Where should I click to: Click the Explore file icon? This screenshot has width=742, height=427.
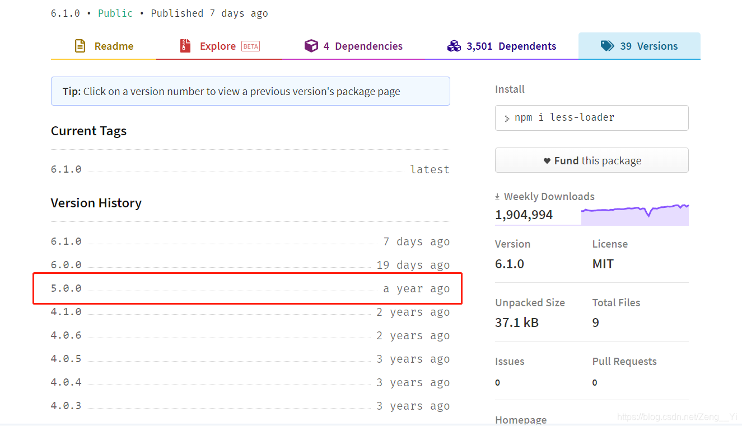185,46
